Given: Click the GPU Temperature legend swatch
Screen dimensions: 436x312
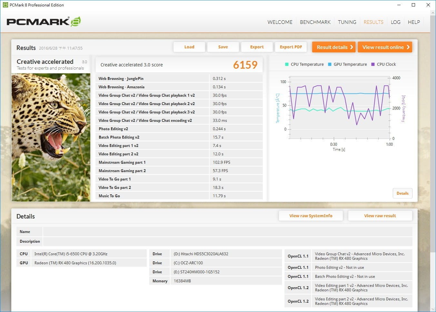Looking at the screenshot, I should (330, 64).
